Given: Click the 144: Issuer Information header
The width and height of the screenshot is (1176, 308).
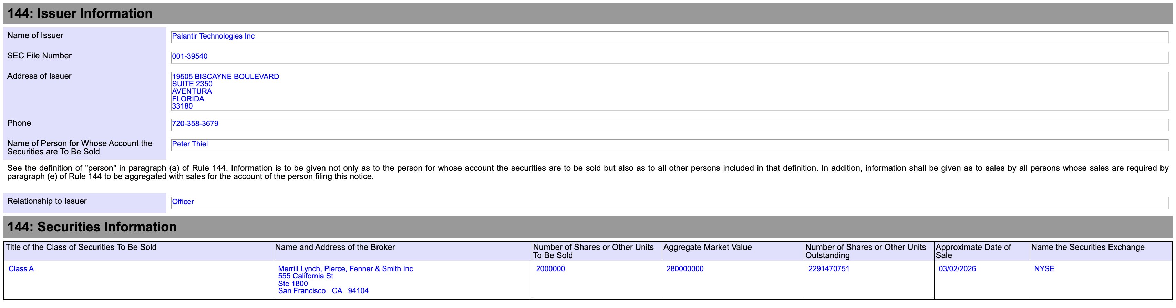Looking at the screenshot, I should coord(80,14).
